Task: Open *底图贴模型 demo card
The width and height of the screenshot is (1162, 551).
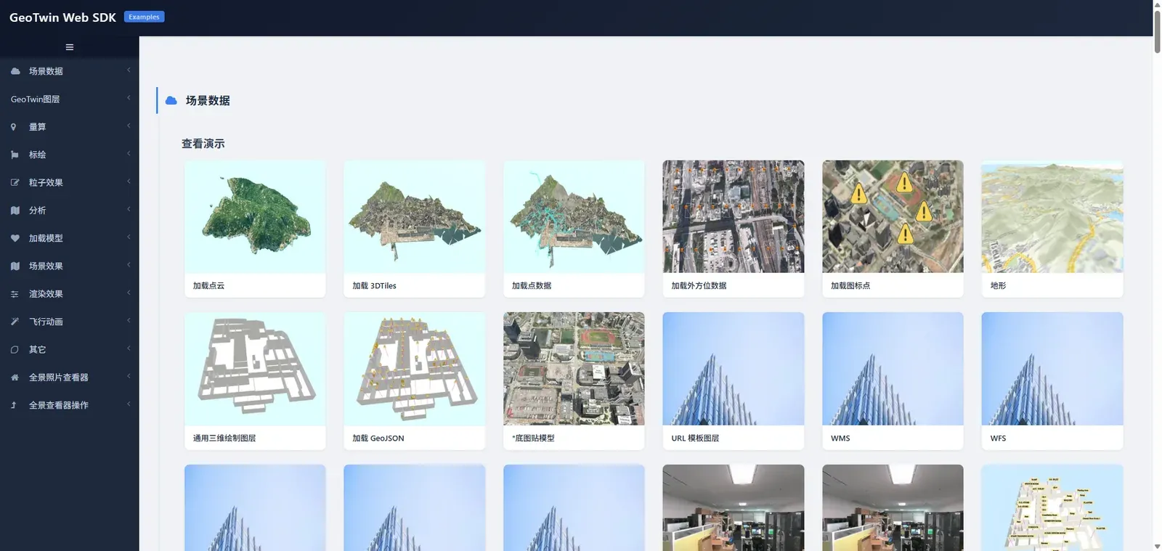Action: 574,381
